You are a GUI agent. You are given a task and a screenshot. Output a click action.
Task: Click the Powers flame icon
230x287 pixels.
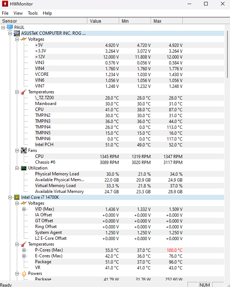pos(24,273)
